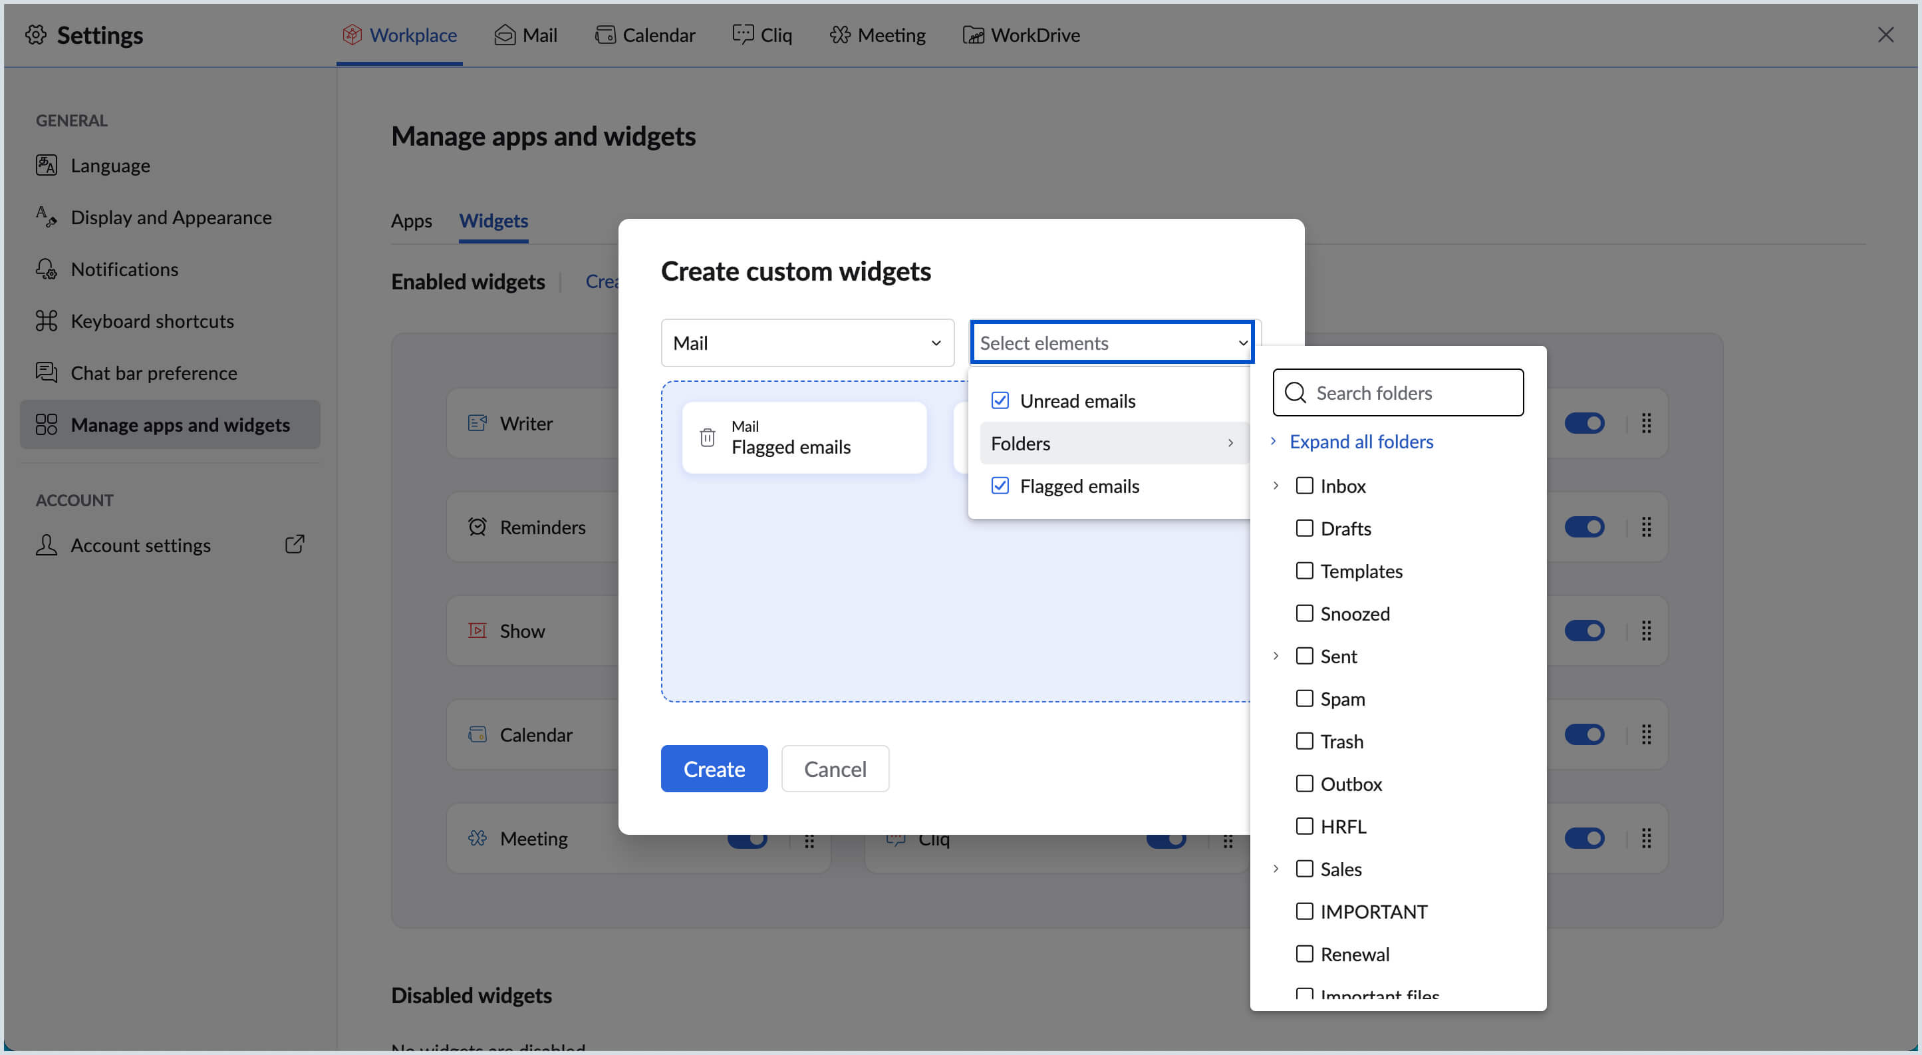This screenshot has height=1055, width=1922.
Task: Open the Apps tab
Action: (411, 221)
